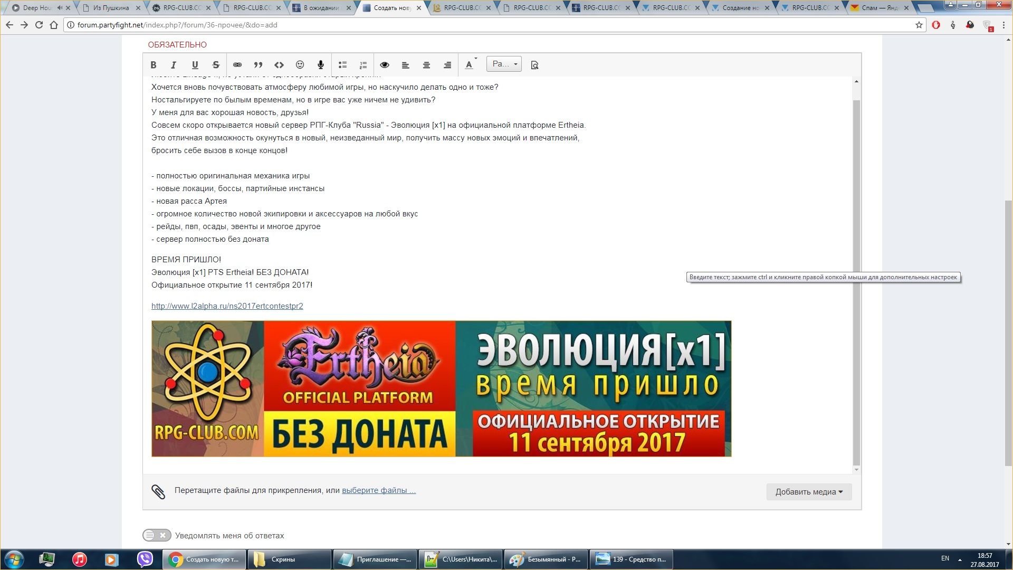Insert a code block
This screenshot has height=570, width=1013.
(279, 65)
